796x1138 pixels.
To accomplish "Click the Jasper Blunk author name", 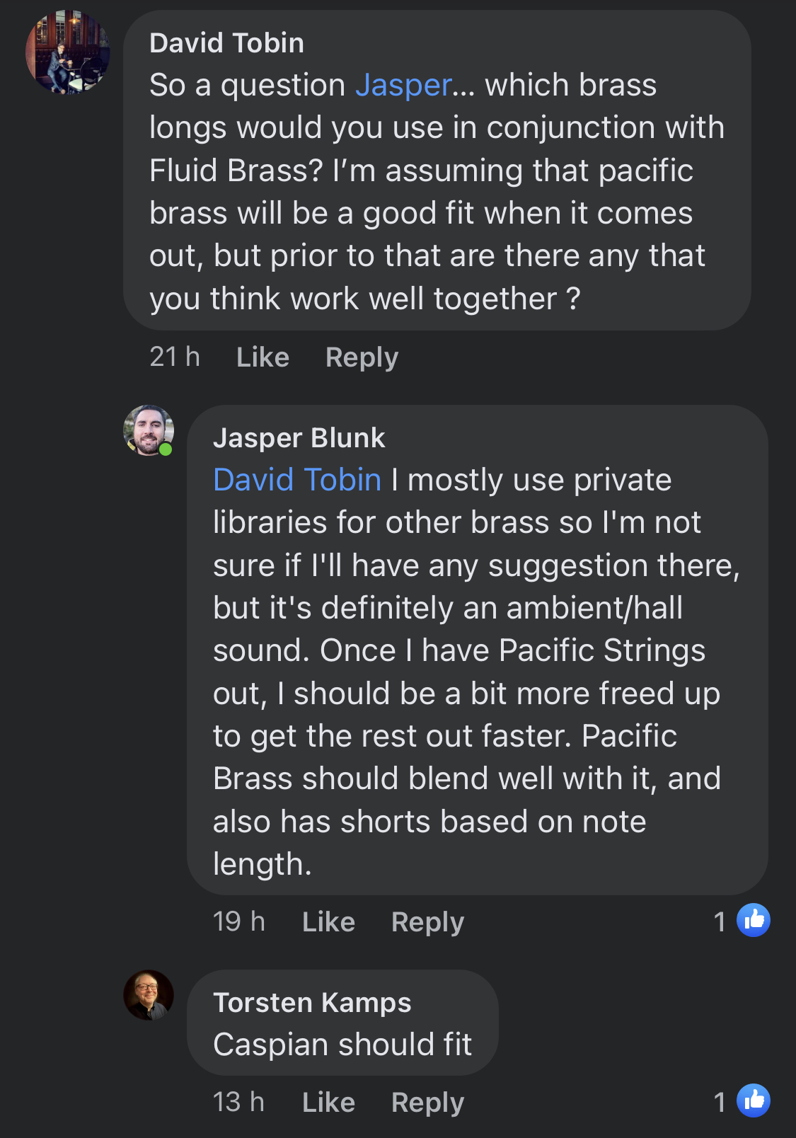I will (x=299, y=438).
